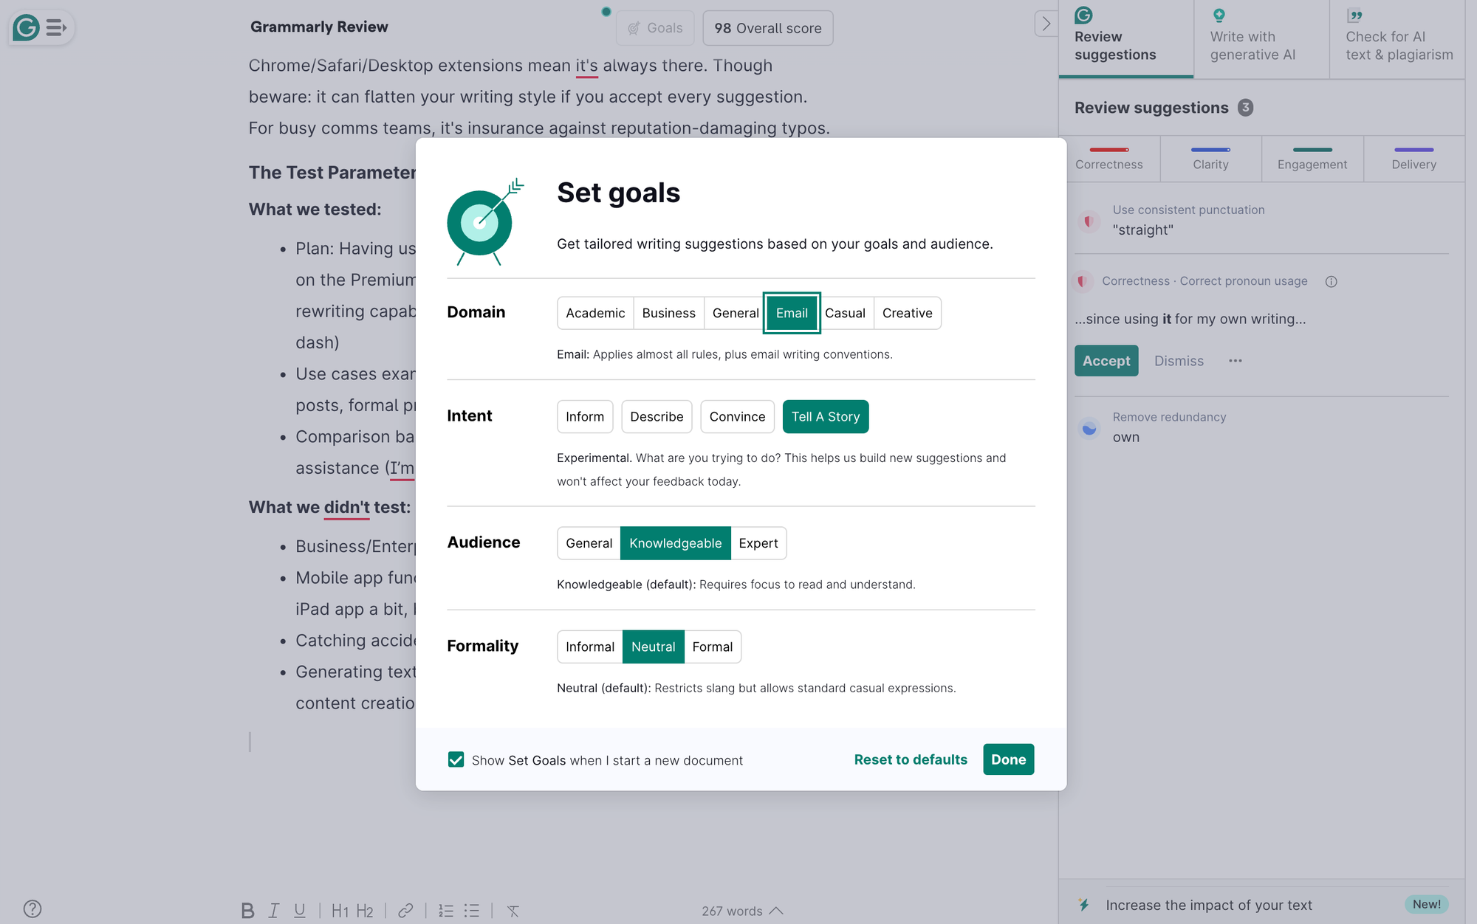Screen dimensions: 1477x924
Task: Accept the pronoun usage suggestion
Action: click(1106, 361)
